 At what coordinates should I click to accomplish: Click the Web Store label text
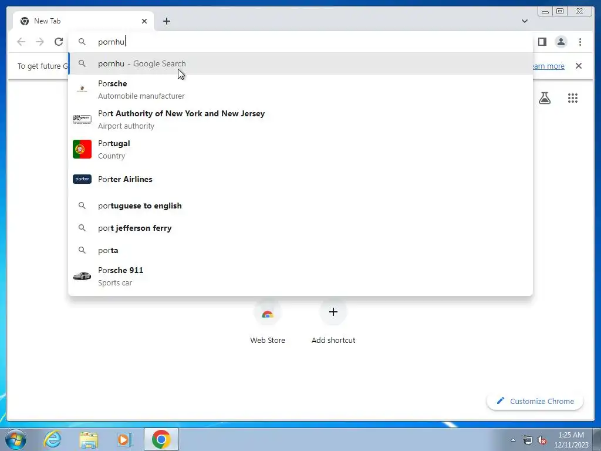point(268,340)
